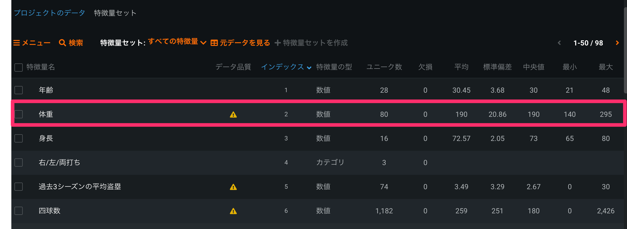The image size is (627, 229).
Task: Click the 元データを見る table icon
Action: coord(214,43)
